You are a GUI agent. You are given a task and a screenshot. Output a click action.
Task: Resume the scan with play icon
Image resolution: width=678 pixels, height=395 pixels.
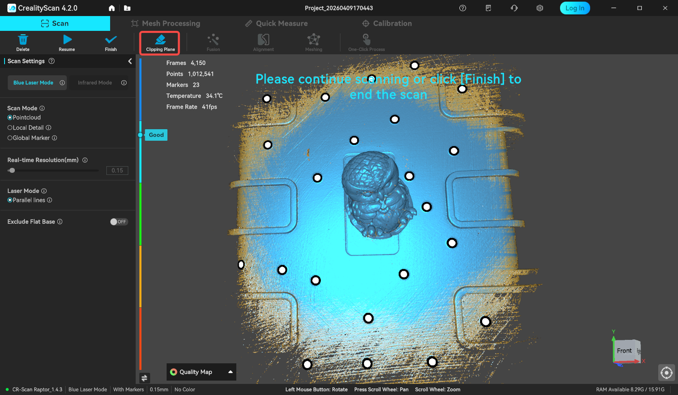[67, 40]
